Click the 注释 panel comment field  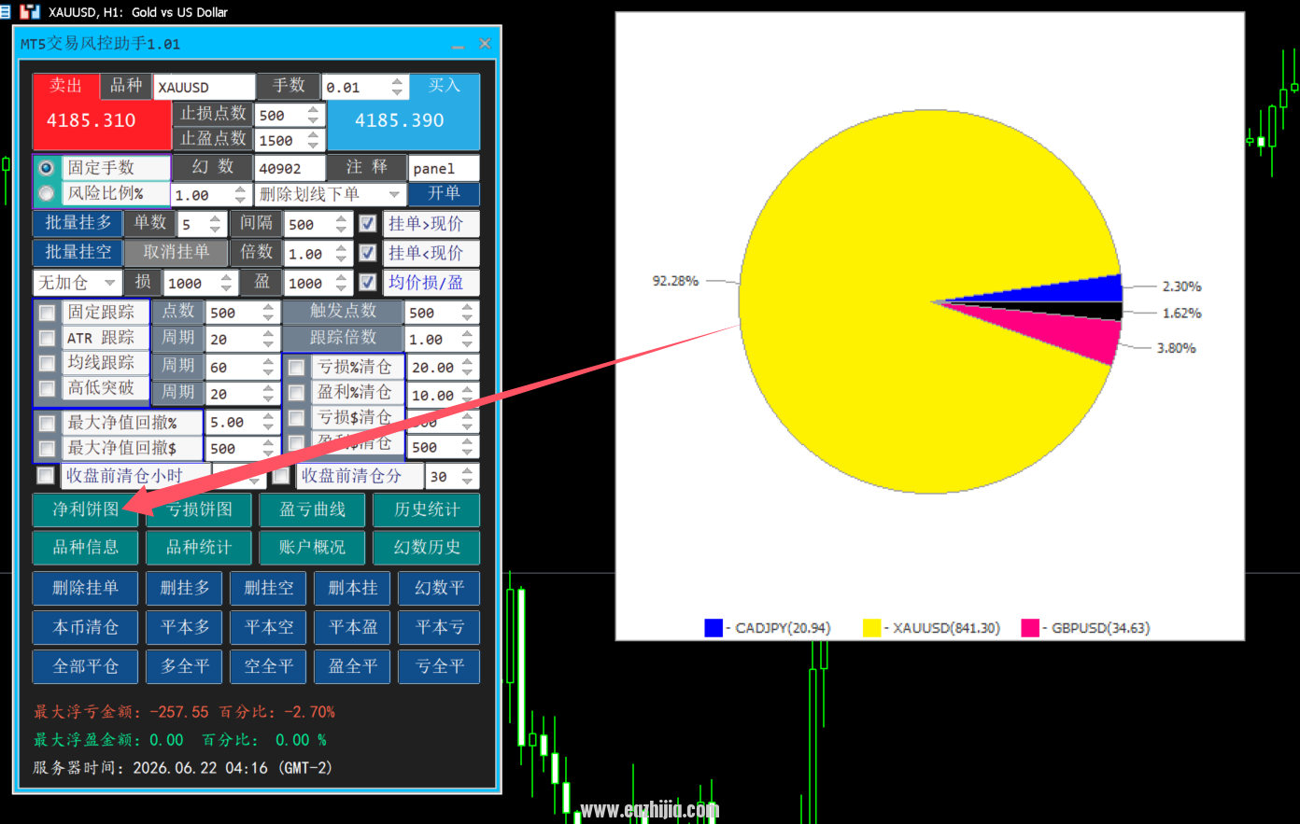(445, 168)
